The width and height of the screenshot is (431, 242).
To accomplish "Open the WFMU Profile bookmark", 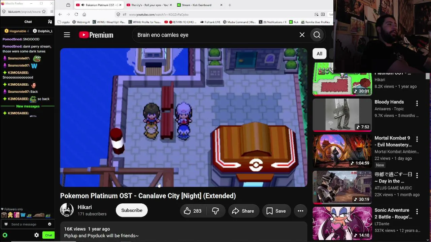I will pos(145,22).
